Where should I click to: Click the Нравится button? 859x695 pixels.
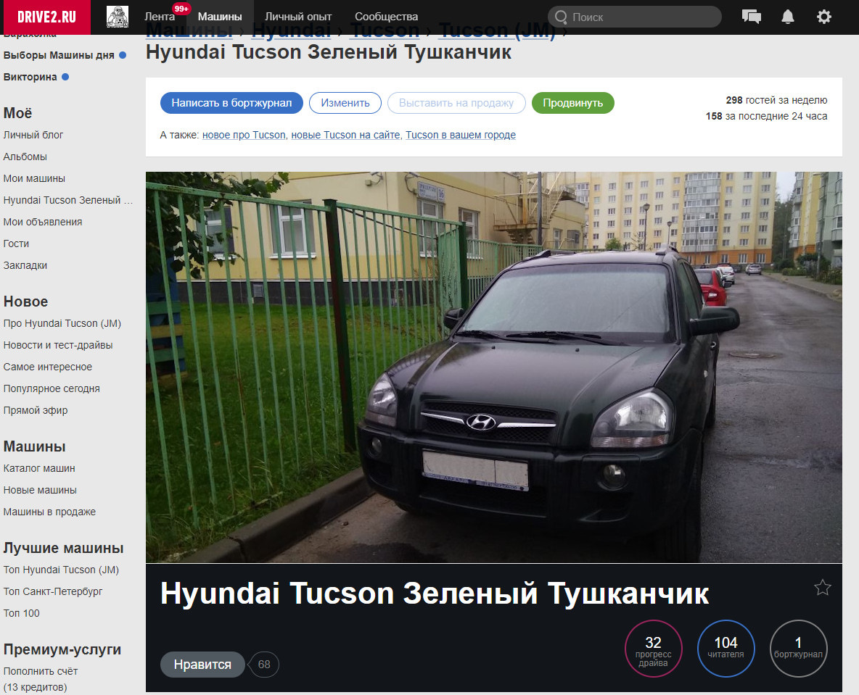[202, 665]
